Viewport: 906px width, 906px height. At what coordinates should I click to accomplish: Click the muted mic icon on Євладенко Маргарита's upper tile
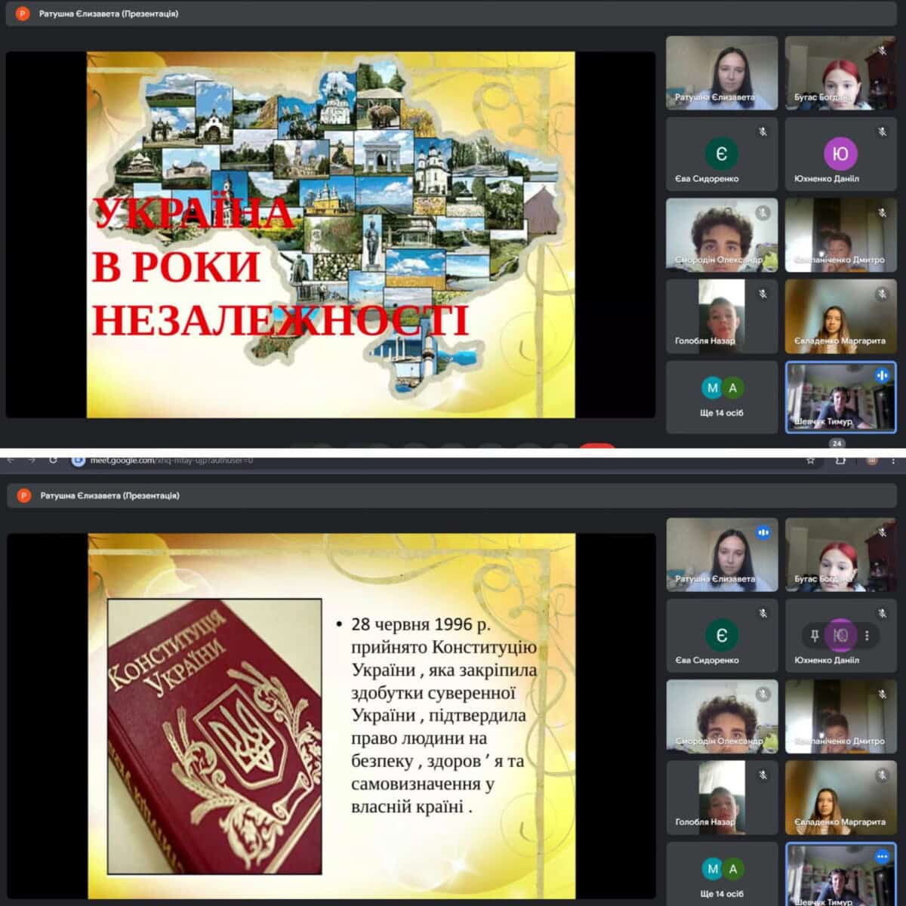[882, 294]
